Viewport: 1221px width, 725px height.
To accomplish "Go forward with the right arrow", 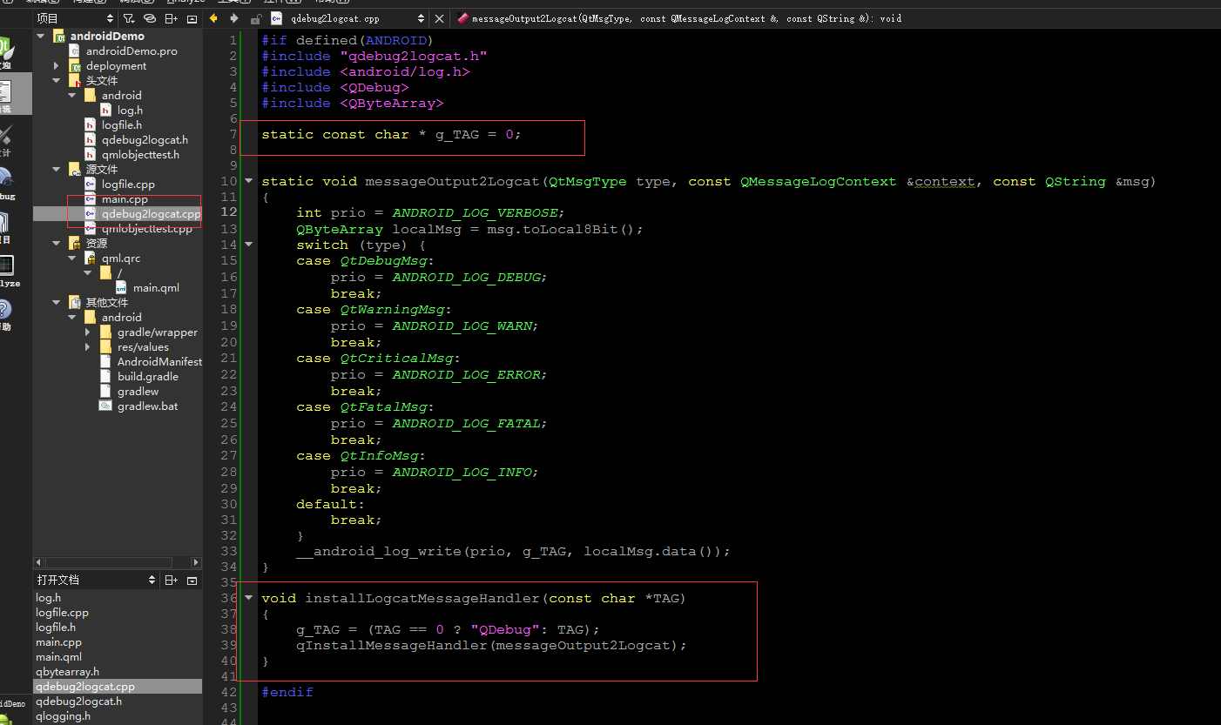I will [x=233, y=18].
